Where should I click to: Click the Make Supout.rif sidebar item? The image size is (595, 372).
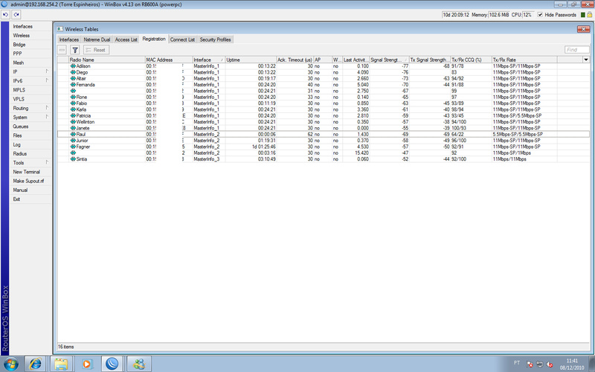(x=28, y=181)
